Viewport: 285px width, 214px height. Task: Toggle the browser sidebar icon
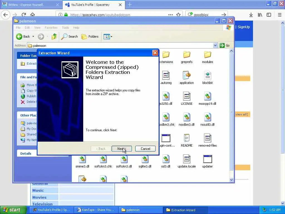(269, 15)
